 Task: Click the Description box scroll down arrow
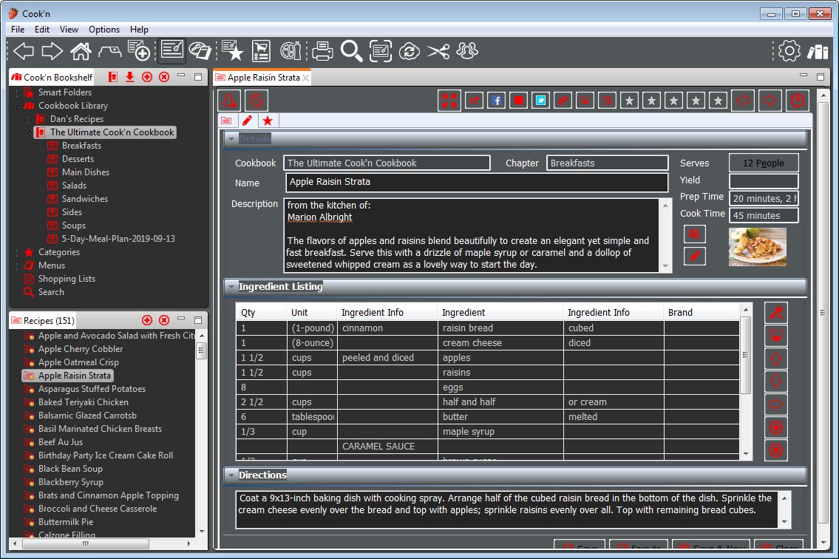coord(665,266)
